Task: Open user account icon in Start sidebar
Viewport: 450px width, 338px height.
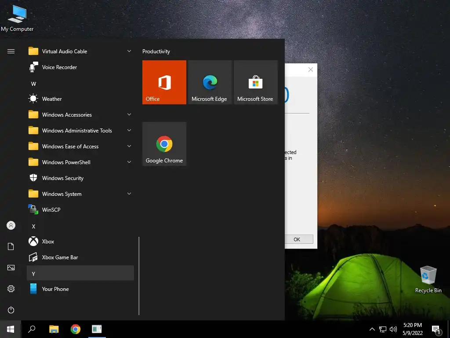Action: pos(11,225)
